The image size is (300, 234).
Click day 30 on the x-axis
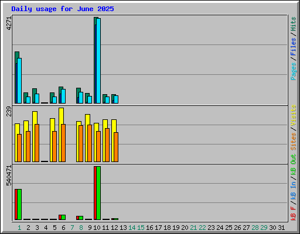pyautogui.click(x=272, y=228)
